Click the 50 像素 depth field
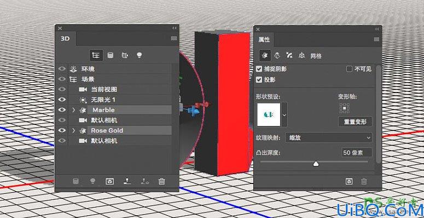 pos(357,153)
